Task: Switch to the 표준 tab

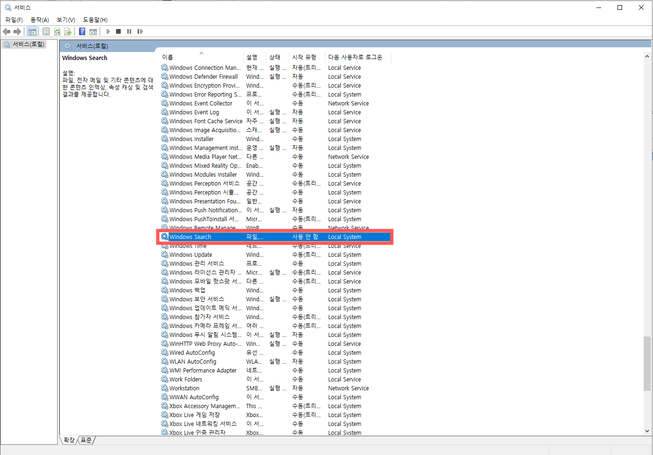Action: 86,440
